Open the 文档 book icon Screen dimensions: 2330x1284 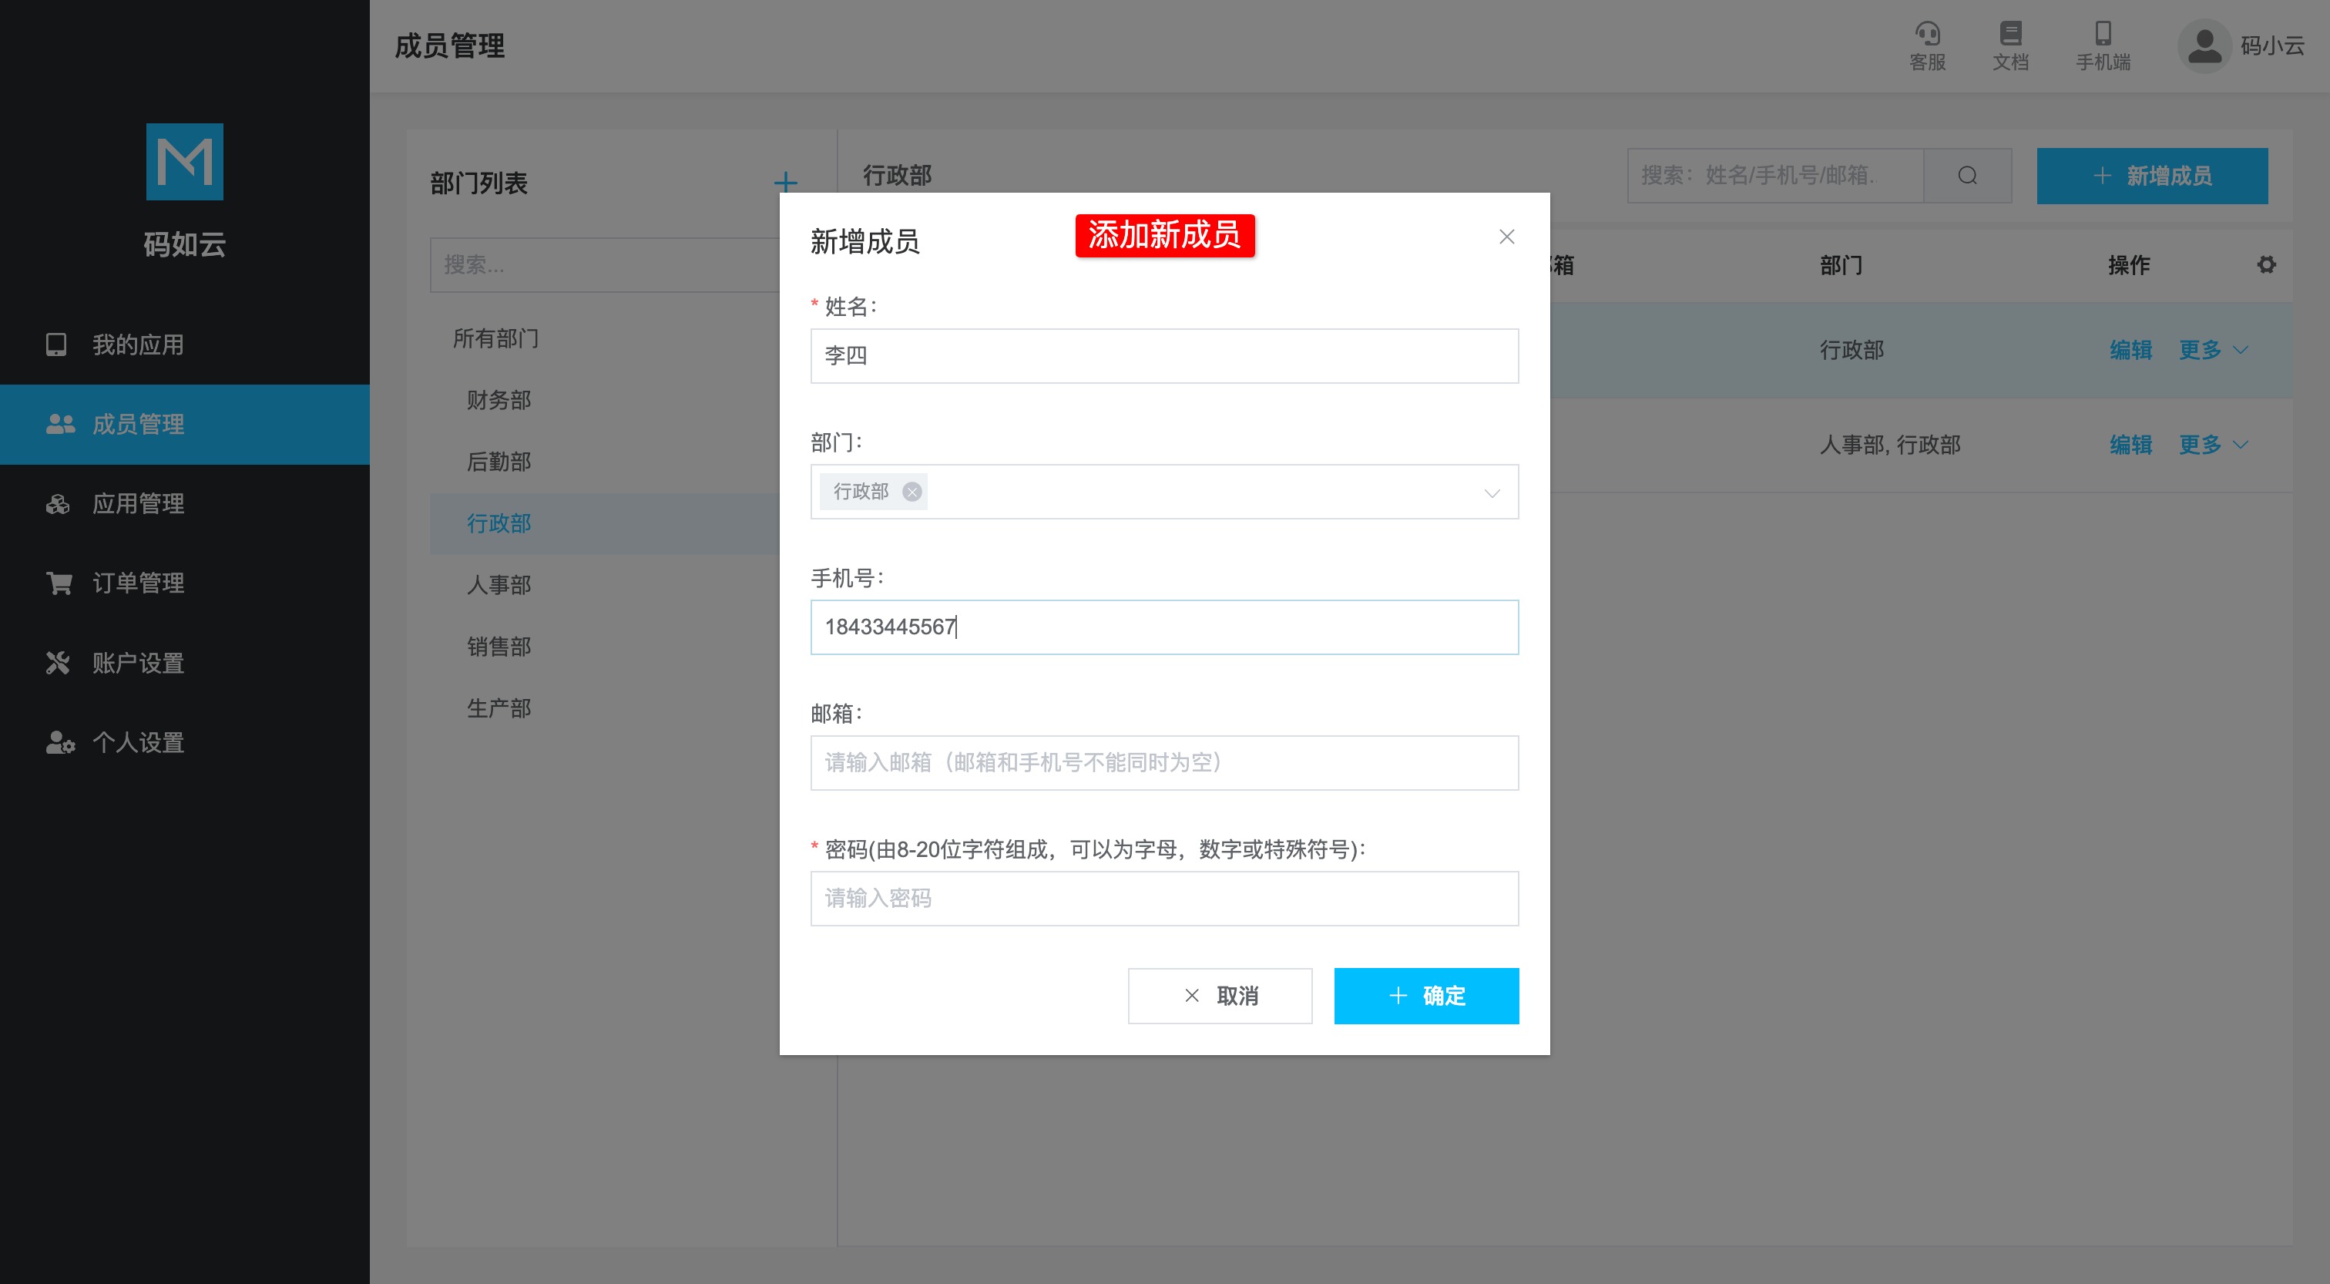[x=2009, y=45]
